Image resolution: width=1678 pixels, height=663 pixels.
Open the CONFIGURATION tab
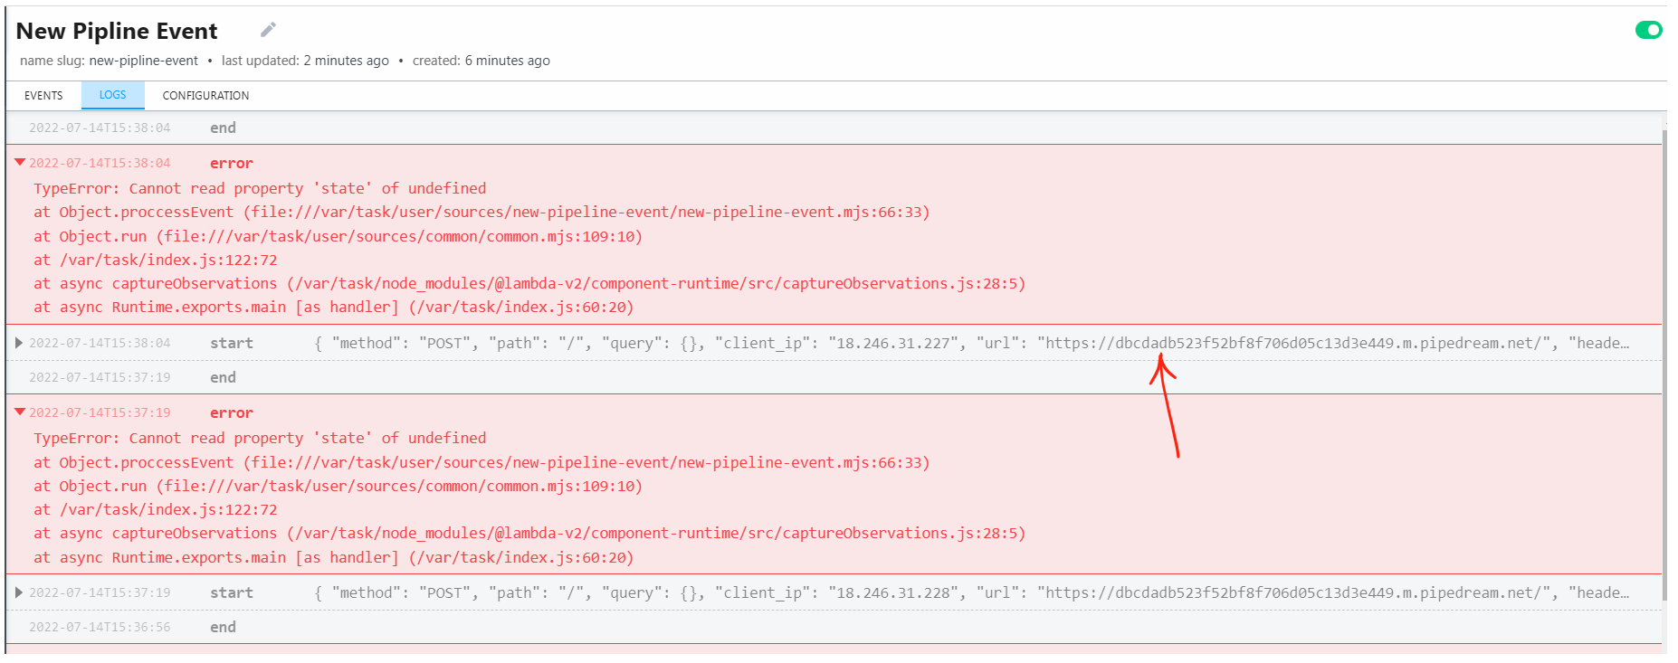[205, 95]
